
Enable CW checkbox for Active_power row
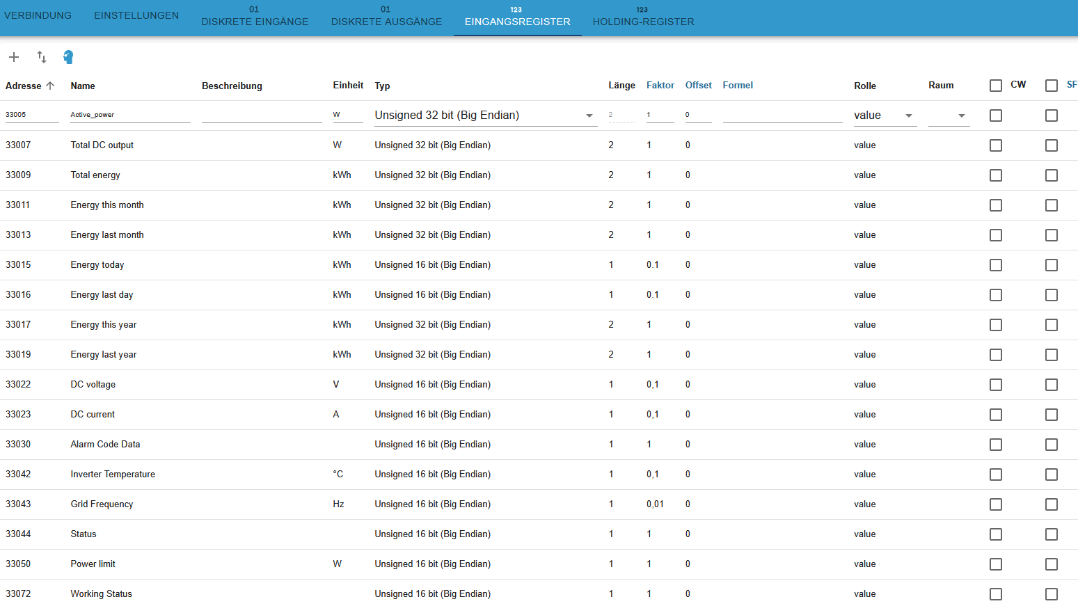996,115
